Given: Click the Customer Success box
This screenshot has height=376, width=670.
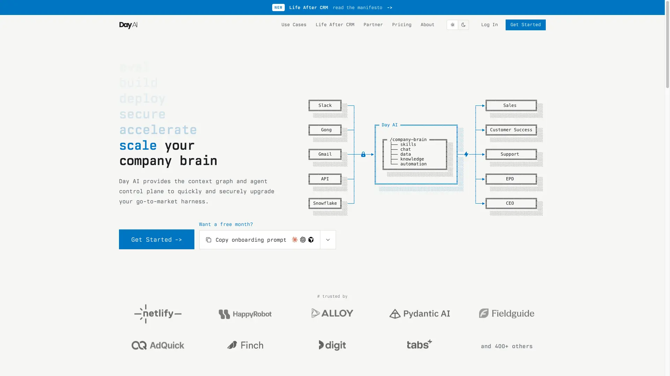Looking at the screenshot, I should (x=511, y=130).
